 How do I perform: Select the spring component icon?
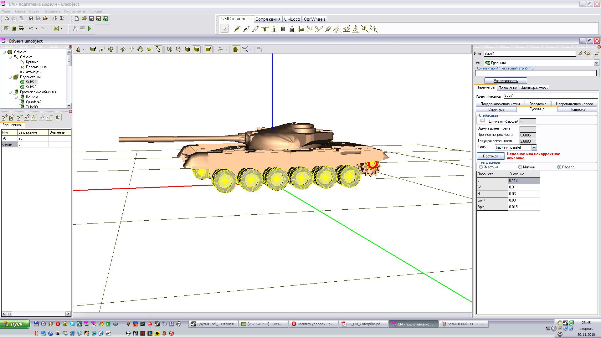click(x=237, y=29)
